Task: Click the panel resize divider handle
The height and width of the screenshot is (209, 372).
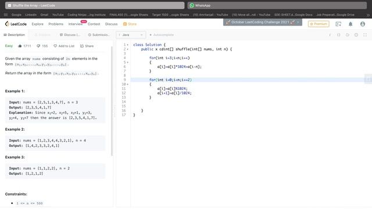Action: 115,111
